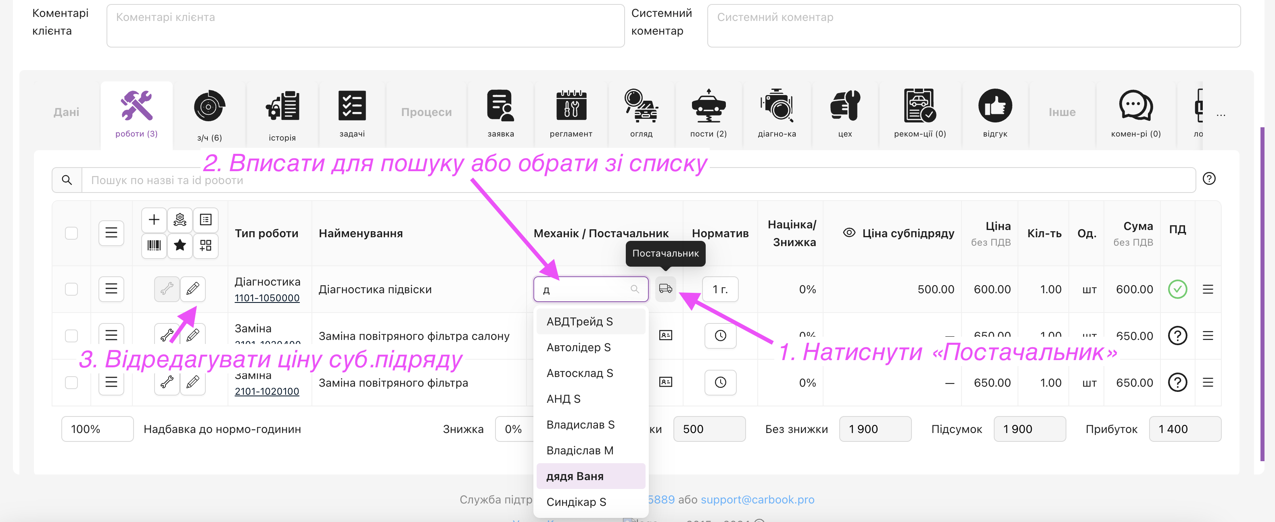Click the supplier truck icon in Діагностика row
This screenshot has width=1275, height=522.
point(665,289)
